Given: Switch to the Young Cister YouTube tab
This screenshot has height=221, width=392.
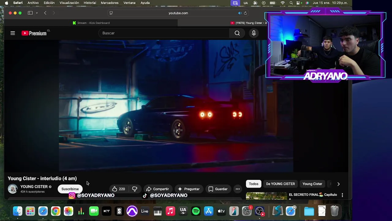Looking at the screenshot, I should (249, 23).
